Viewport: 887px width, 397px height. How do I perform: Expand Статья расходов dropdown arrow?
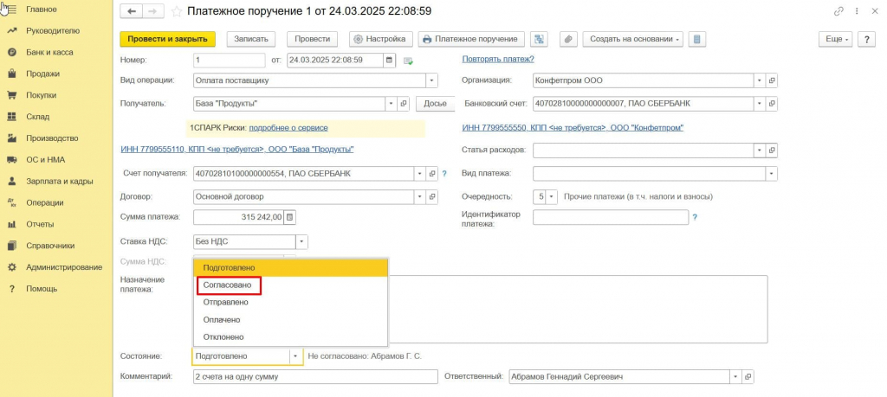[x=760, y=150]
